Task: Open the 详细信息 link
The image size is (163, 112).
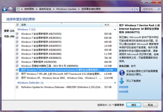Action: pos(124,87)
